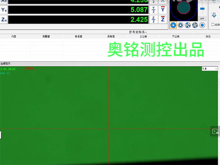This screenshot has height=165, width=220.
Task: Select the six-segment ring light icon
Action: coord(188,25)
